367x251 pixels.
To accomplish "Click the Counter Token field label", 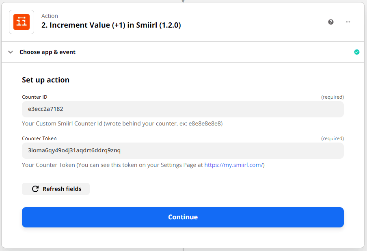I will coord(39,138).
